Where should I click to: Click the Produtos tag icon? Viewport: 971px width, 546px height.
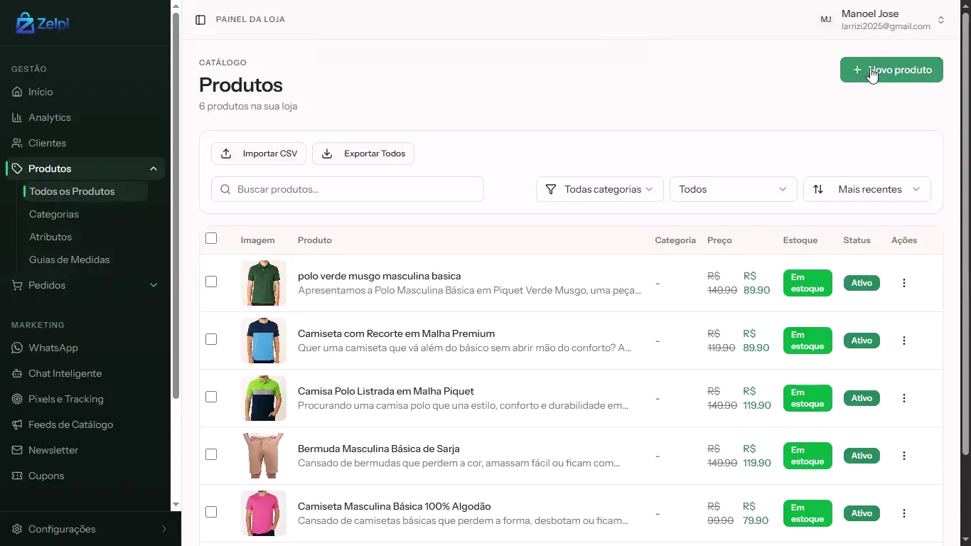click(x=17, y=168)
